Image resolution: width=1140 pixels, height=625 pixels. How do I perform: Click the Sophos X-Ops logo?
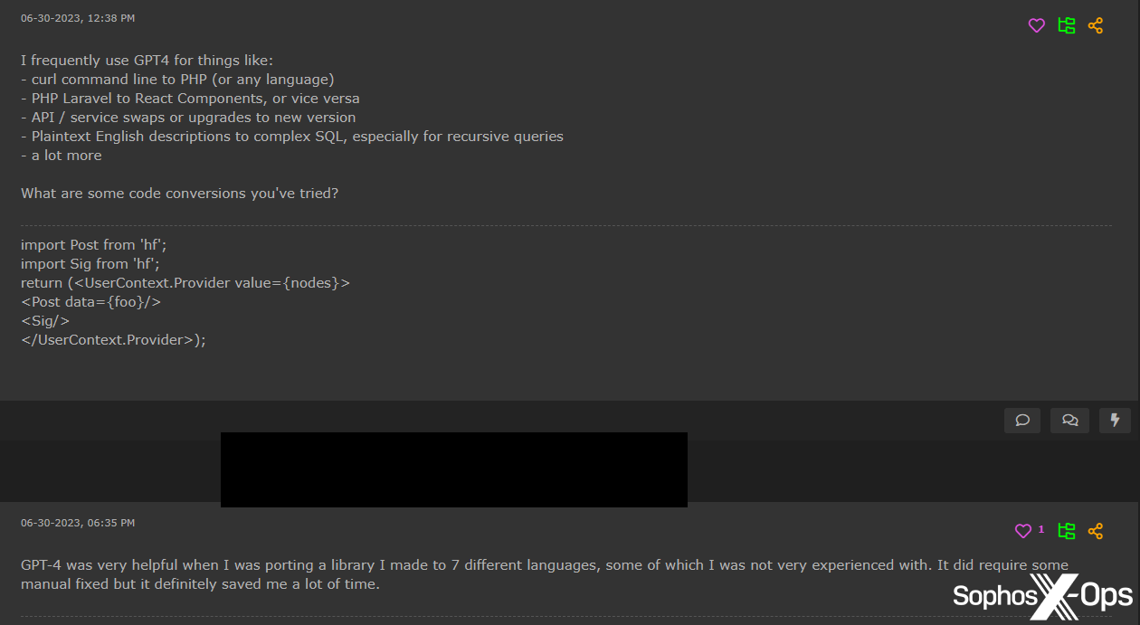click(1042, 595)
